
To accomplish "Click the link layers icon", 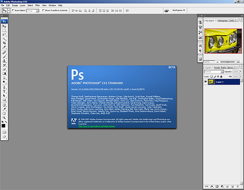I will click(206, 186).
